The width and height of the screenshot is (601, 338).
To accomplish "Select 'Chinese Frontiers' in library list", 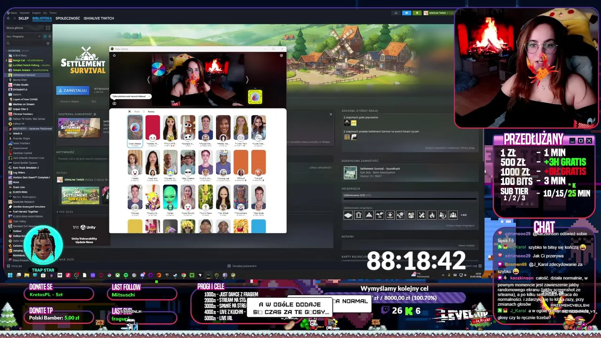I will coord(23,114).
